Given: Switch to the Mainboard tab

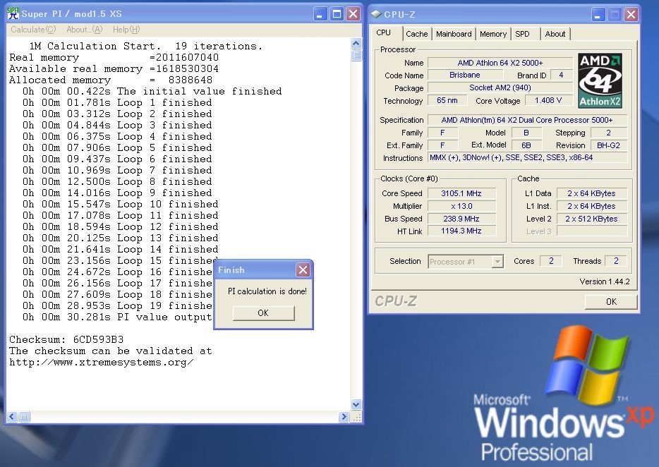Looking at the screenshot, I should click(454, 34).
